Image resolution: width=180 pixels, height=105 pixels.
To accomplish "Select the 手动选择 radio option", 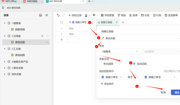I will point(101,64).
